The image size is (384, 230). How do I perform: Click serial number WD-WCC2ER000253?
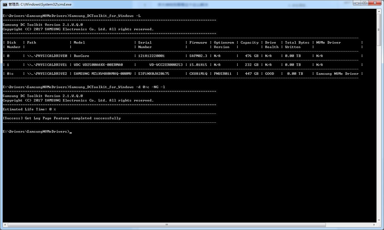pos(166,65)
